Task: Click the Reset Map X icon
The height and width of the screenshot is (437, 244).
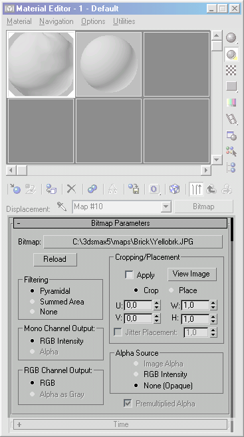Action: point(71,189)
